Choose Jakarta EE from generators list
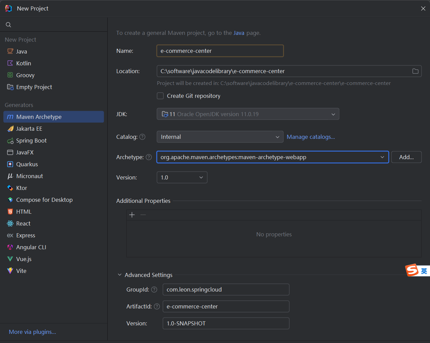This screenshot has height=343, width=430. click(x=29, y=129)
